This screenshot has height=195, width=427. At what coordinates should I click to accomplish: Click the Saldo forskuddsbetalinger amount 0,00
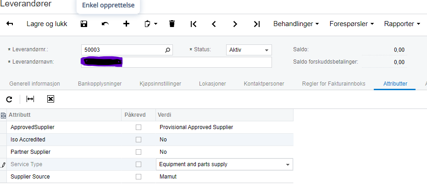click(x=399, y=62)
